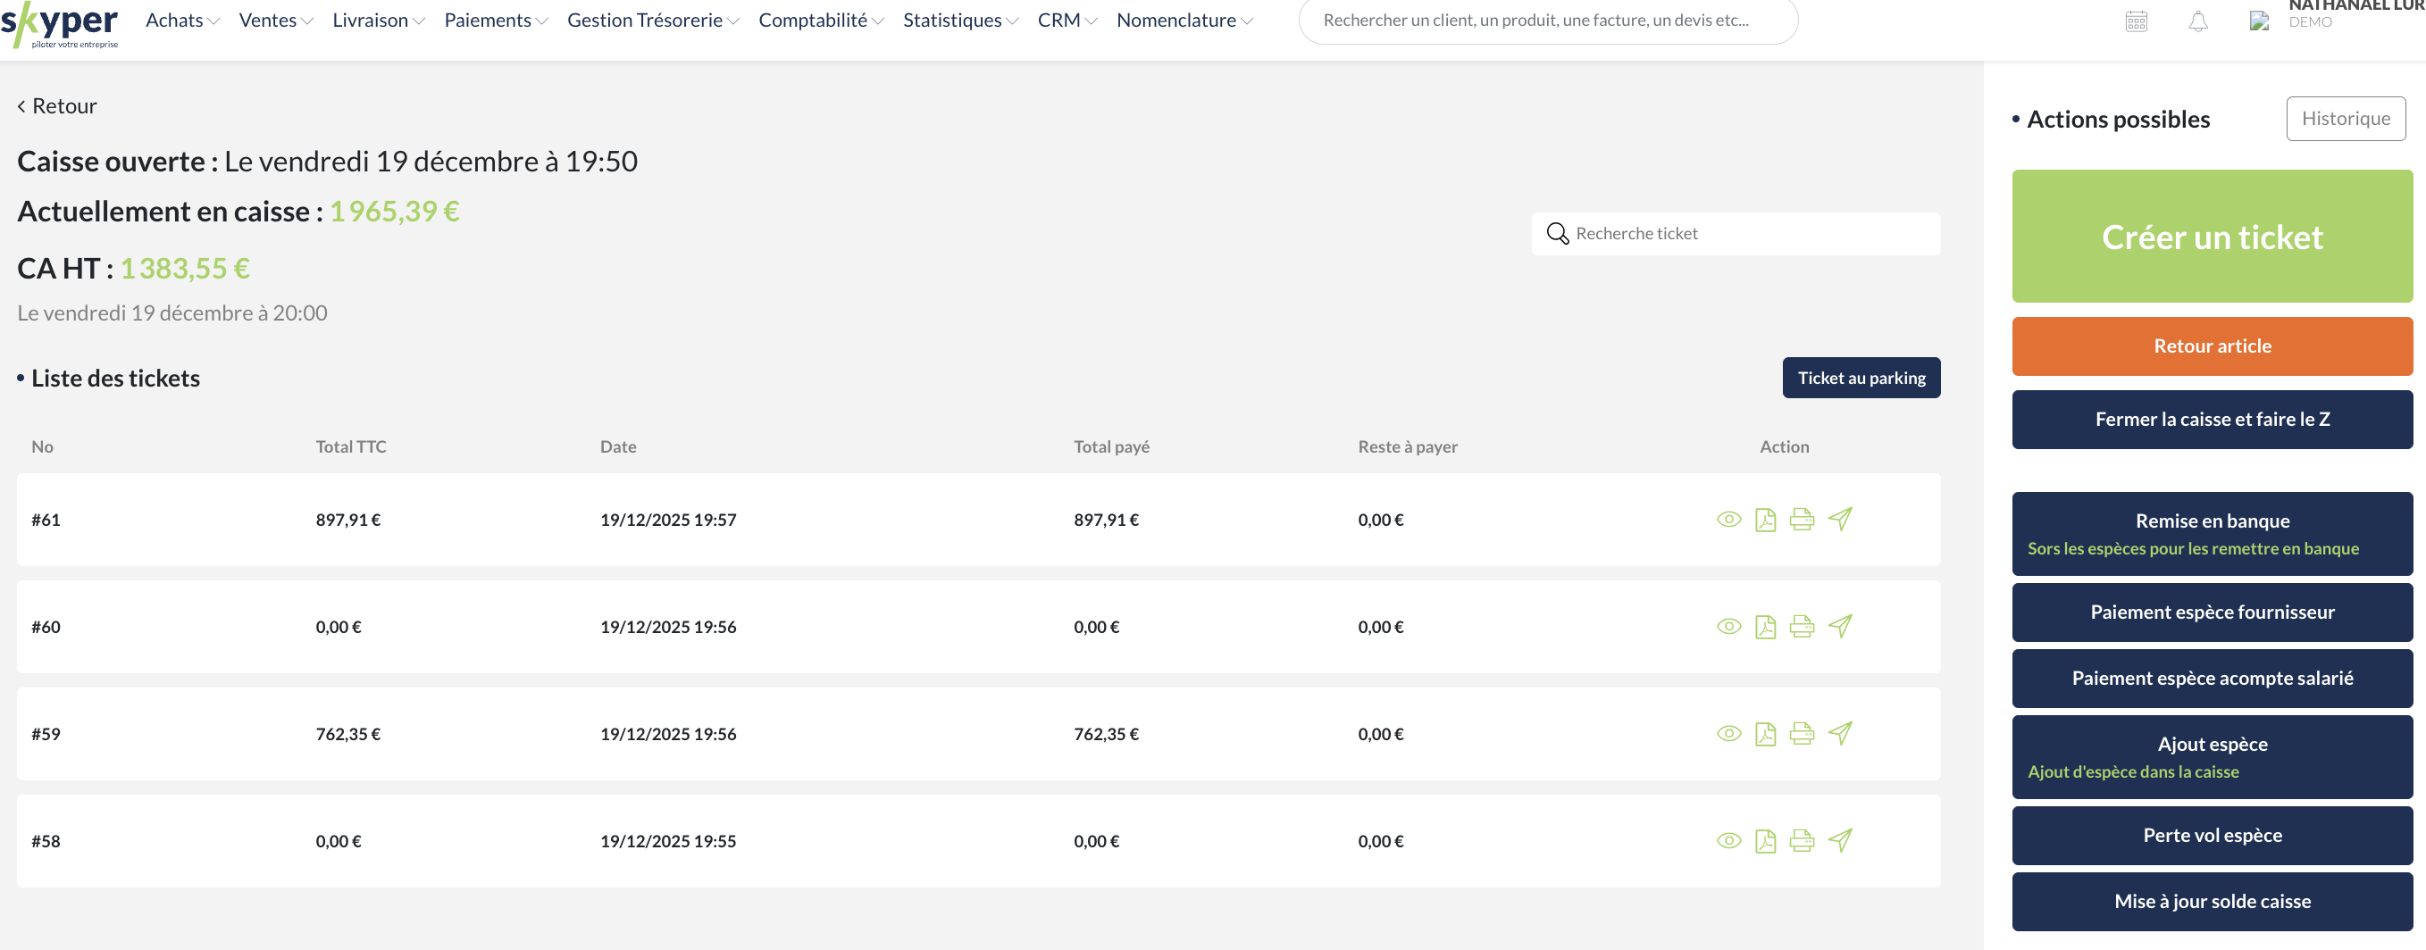Click Fermer la caisse et faire le Z
The width and height of the screenshot is (2426, 950).
[2212, 420]
